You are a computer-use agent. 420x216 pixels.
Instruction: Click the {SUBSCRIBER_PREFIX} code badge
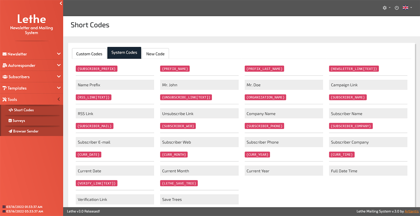pos(96,69)
